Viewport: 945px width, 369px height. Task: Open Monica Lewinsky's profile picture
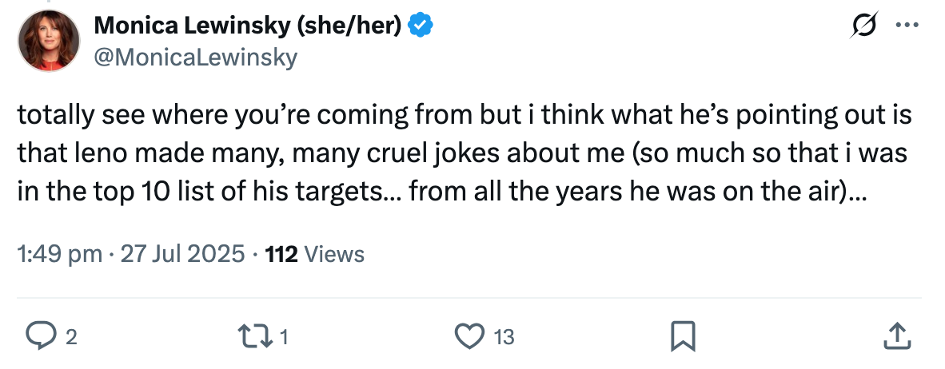[x=48, y=41]
